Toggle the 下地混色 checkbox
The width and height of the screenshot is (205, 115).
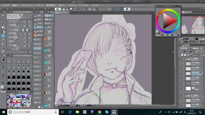click(10, 30)
